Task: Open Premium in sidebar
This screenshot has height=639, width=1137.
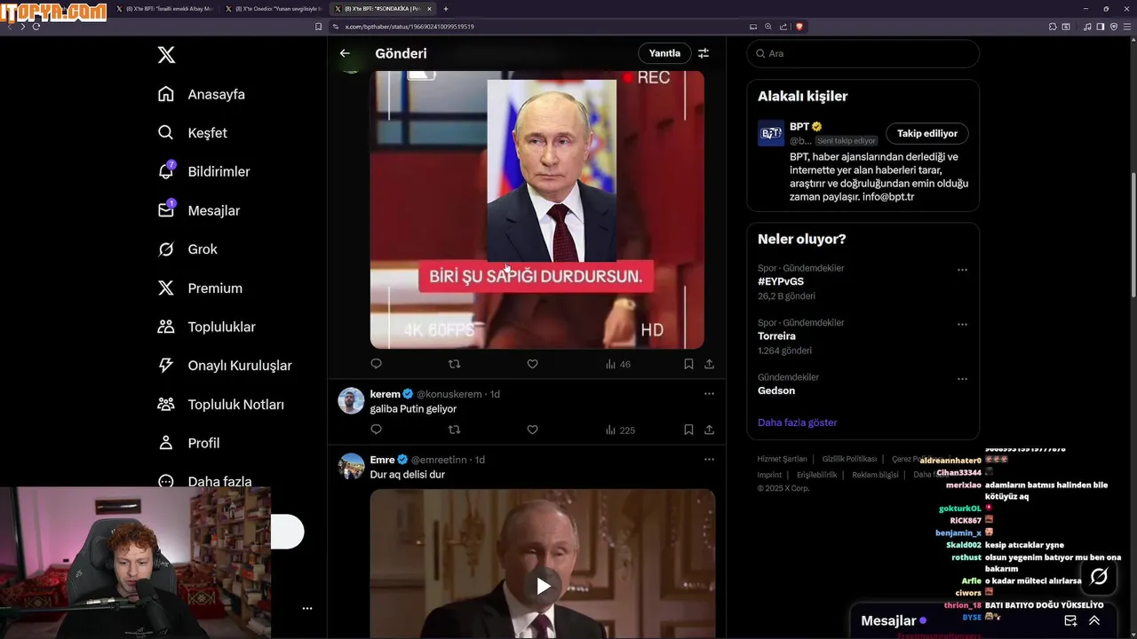Action: click(200, 288)
